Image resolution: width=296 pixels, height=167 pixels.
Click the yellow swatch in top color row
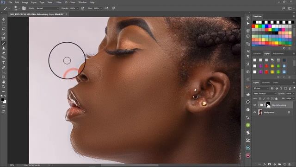[257, 26]
